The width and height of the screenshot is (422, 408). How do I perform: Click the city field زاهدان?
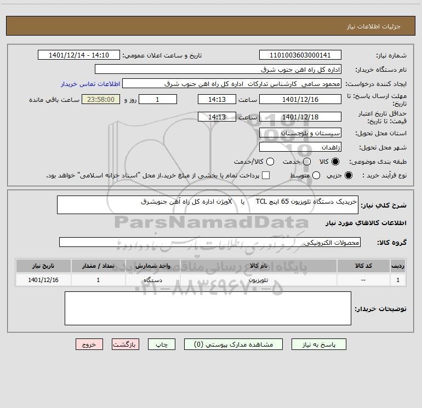[300, 147]
